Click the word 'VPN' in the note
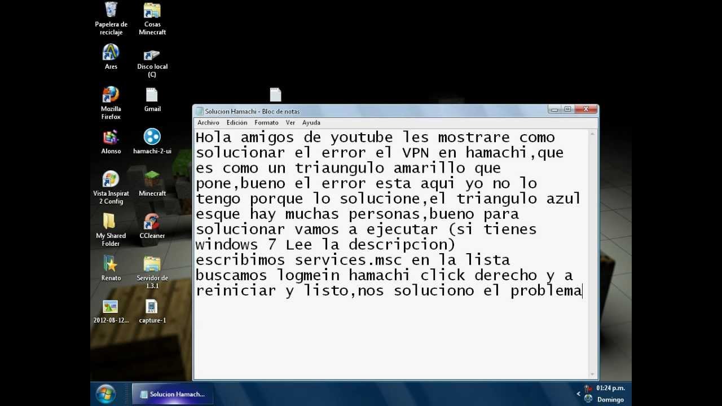Viewport: 722px width, 406px height. click(x=416, y=153)
